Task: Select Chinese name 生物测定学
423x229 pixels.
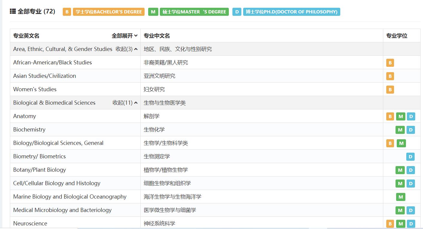Action: pos(157,157)
